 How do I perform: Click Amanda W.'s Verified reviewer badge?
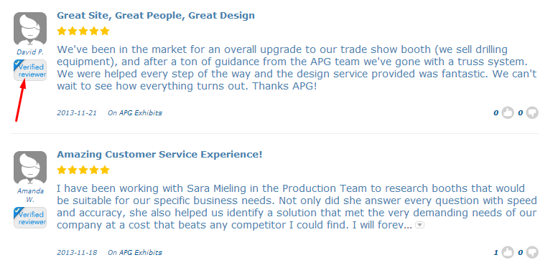click(x=30, y=218)
